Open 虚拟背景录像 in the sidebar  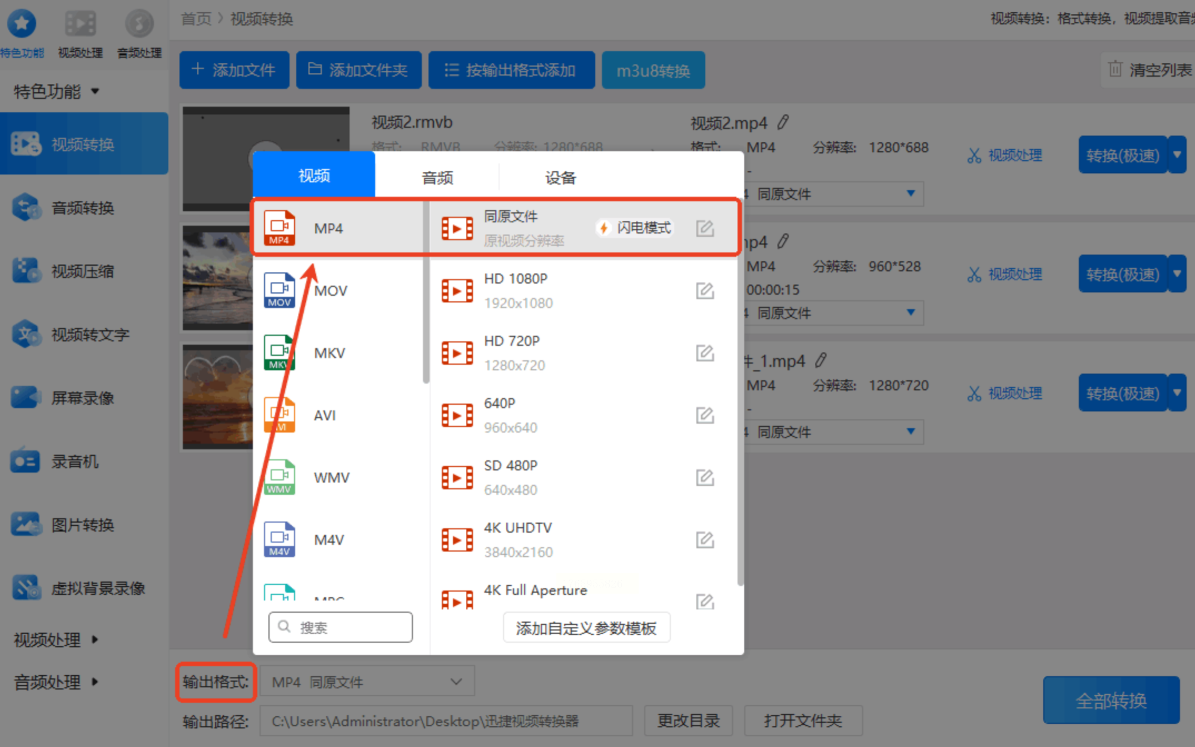[97, 588]
